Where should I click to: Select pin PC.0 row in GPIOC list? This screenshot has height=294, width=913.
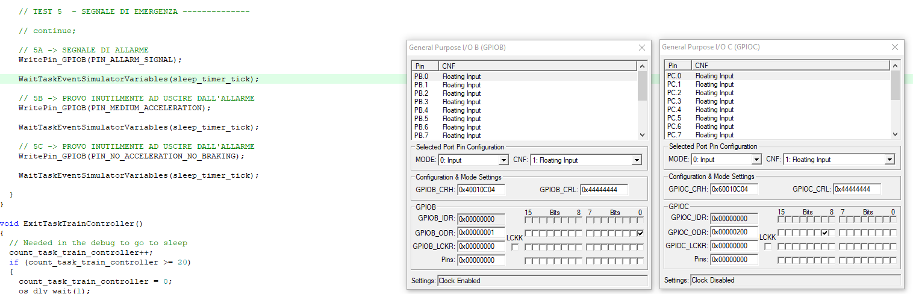777,76
